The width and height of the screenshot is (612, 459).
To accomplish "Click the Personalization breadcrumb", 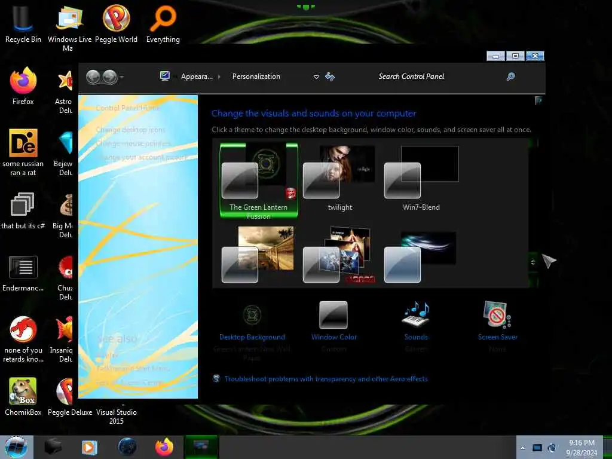I will click(256, 76).
